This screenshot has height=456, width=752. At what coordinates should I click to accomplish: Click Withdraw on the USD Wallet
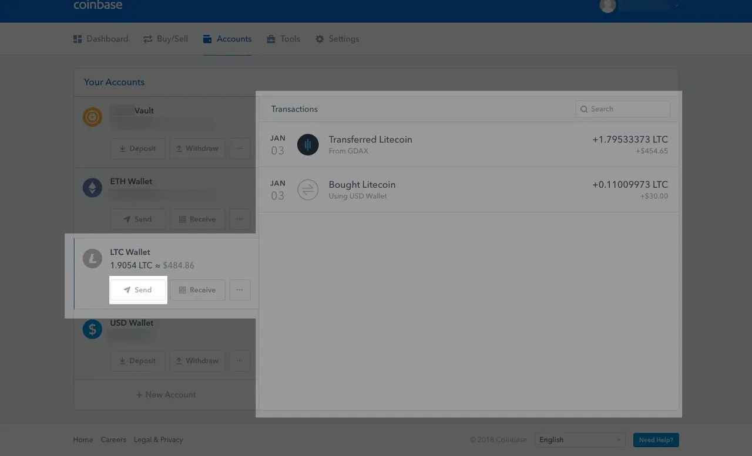197,360
